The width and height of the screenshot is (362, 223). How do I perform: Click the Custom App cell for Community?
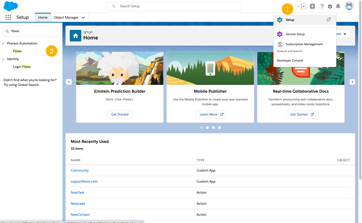206,170
